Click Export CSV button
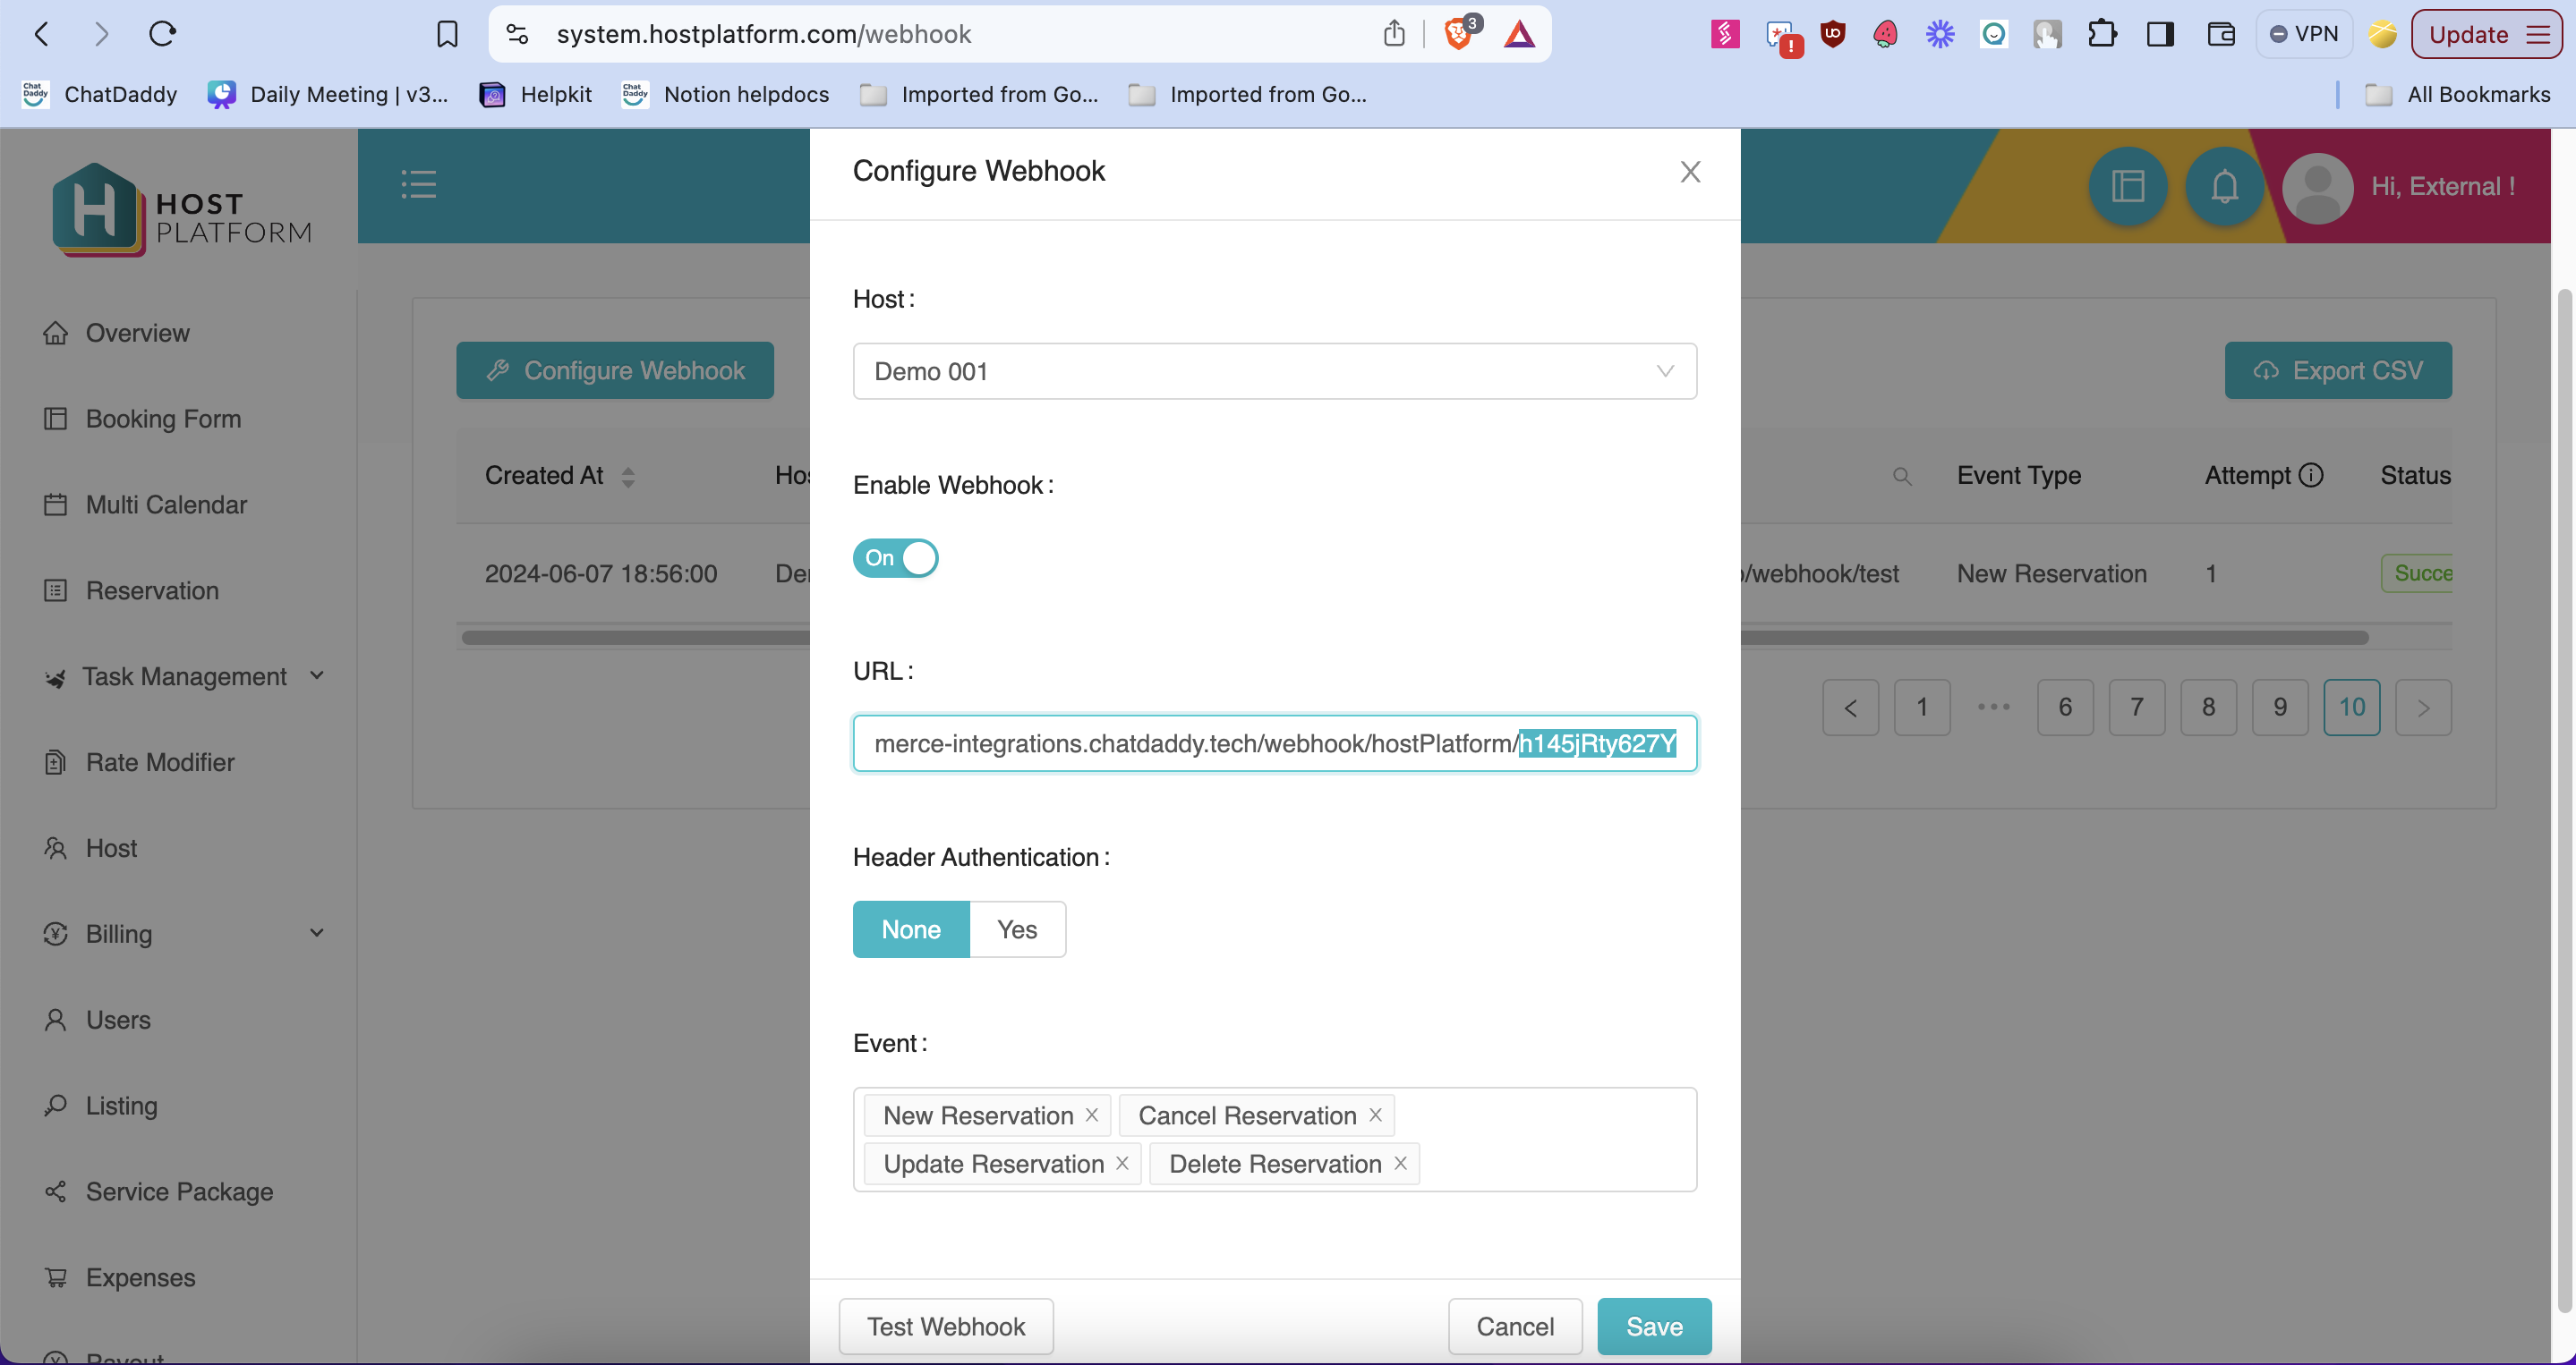The image size is (2576, 1365). [2338, 370]
